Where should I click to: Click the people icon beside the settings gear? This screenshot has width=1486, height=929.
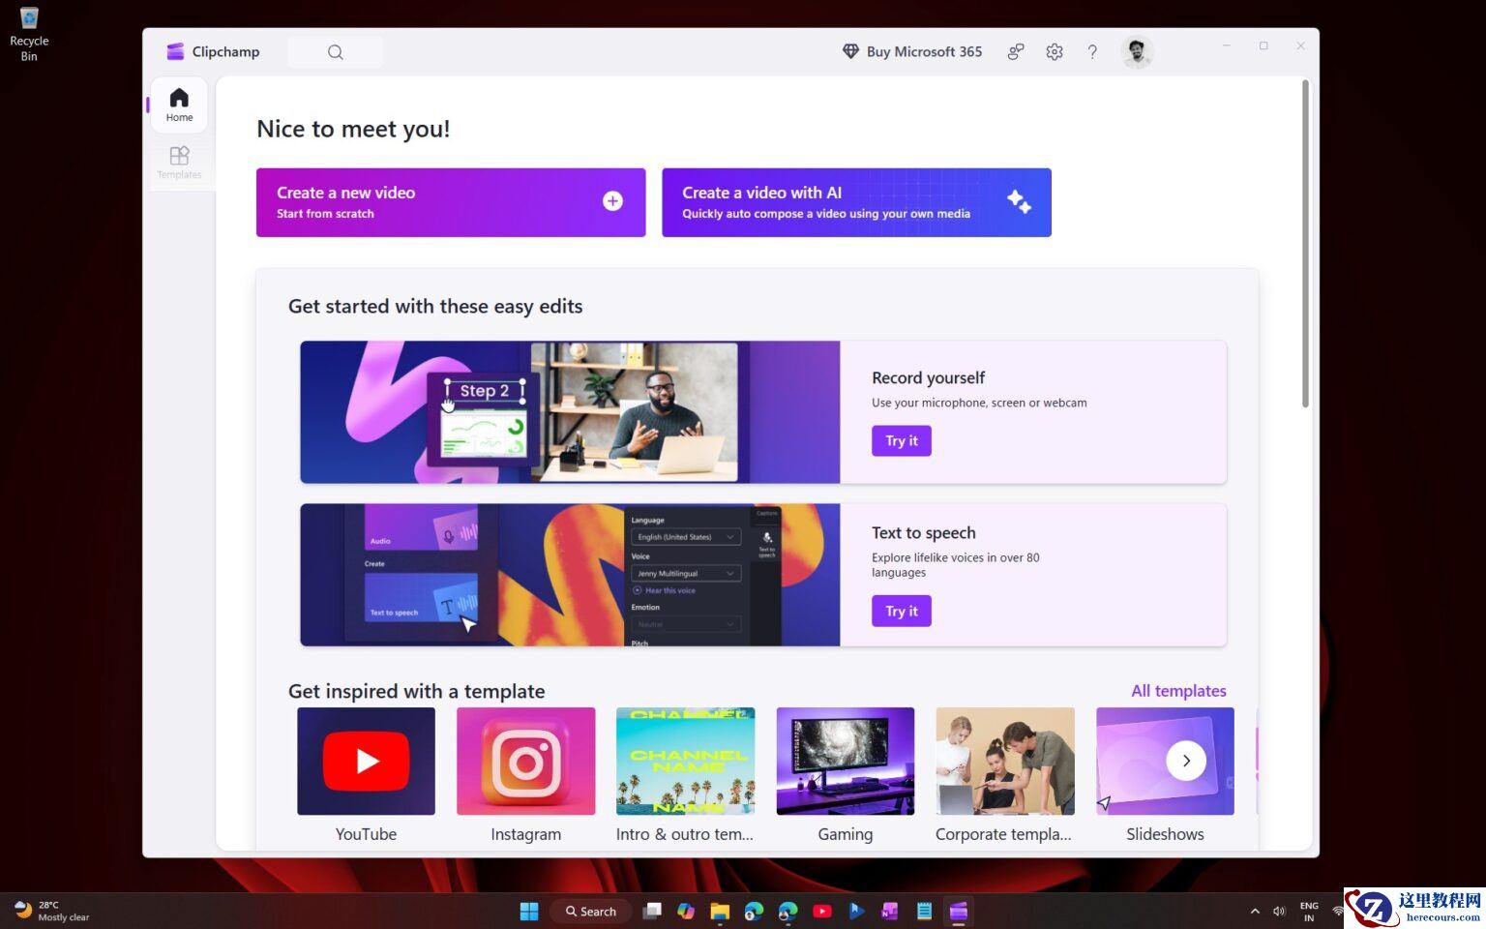pos(1015,52)
